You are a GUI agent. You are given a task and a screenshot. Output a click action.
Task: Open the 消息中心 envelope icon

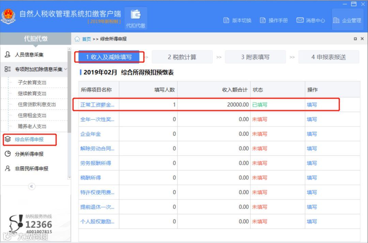tap(300, 20)
